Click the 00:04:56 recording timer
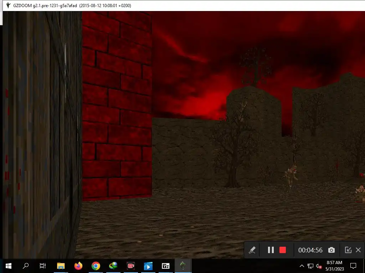The image size is (365, 273). [x=310, y=250]
